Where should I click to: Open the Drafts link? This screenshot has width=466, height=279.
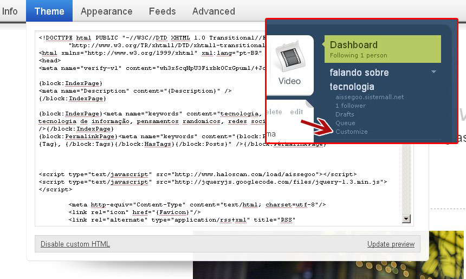coord(345,114)
